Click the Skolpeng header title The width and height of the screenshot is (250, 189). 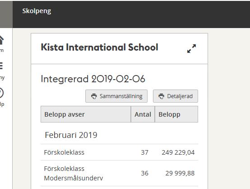click(x=37, y=11)
